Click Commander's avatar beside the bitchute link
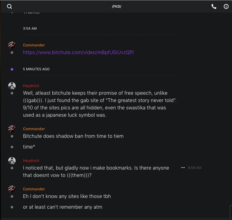 (x=12, y=45)
